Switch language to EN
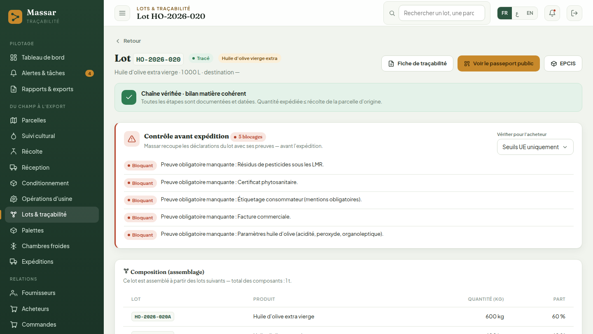Image resolution: width=593 pixels, height=334 pixels. point(530,13)
